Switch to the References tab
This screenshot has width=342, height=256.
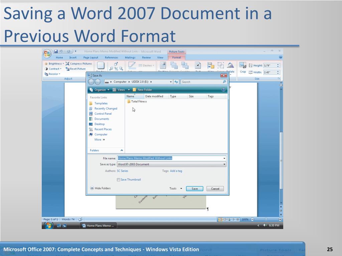112,57
